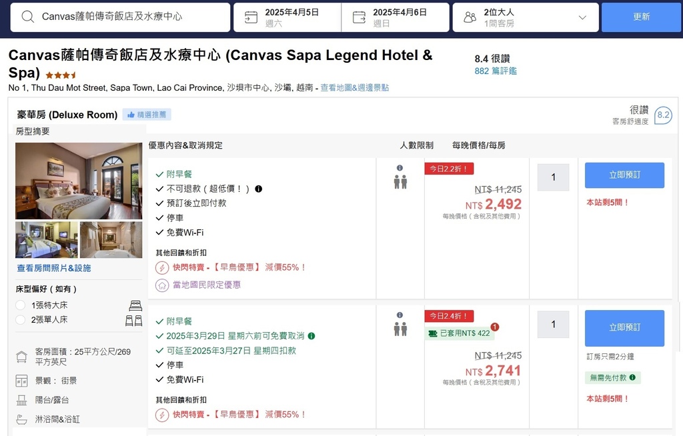Click the green info icon beside free cancellation
683x436 pixels.
pyautogui.click(x=311, y=336)
